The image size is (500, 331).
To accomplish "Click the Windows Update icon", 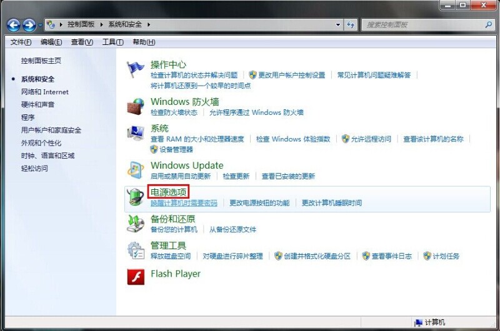I will pyautogui.click(x=136, y=170).
